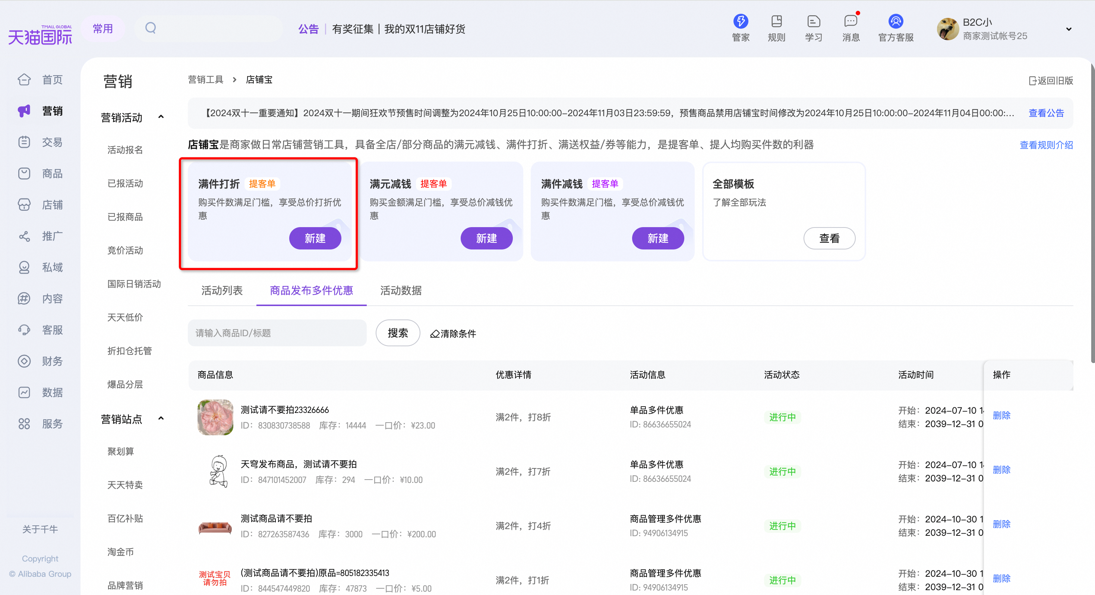
Task: Collapse the 营销活动 section
Action: coord(161,117)
